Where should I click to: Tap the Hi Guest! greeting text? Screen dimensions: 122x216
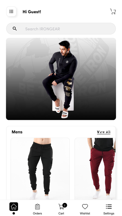[32, 12]
